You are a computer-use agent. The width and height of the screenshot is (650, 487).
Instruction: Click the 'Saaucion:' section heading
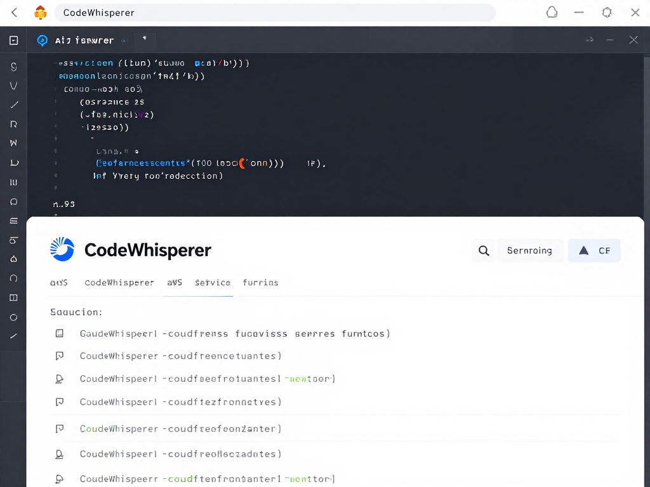[76, 312]
